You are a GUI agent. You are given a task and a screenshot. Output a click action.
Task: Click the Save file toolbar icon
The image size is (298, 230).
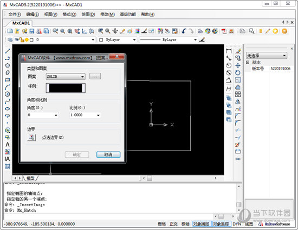(32, 31)
